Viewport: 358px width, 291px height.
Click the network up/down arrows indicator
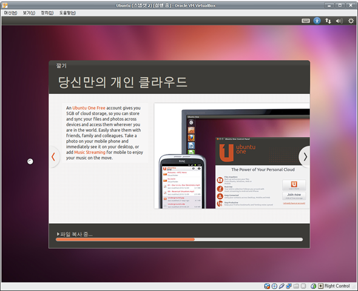pyautogui.click(x=328, y=21)
